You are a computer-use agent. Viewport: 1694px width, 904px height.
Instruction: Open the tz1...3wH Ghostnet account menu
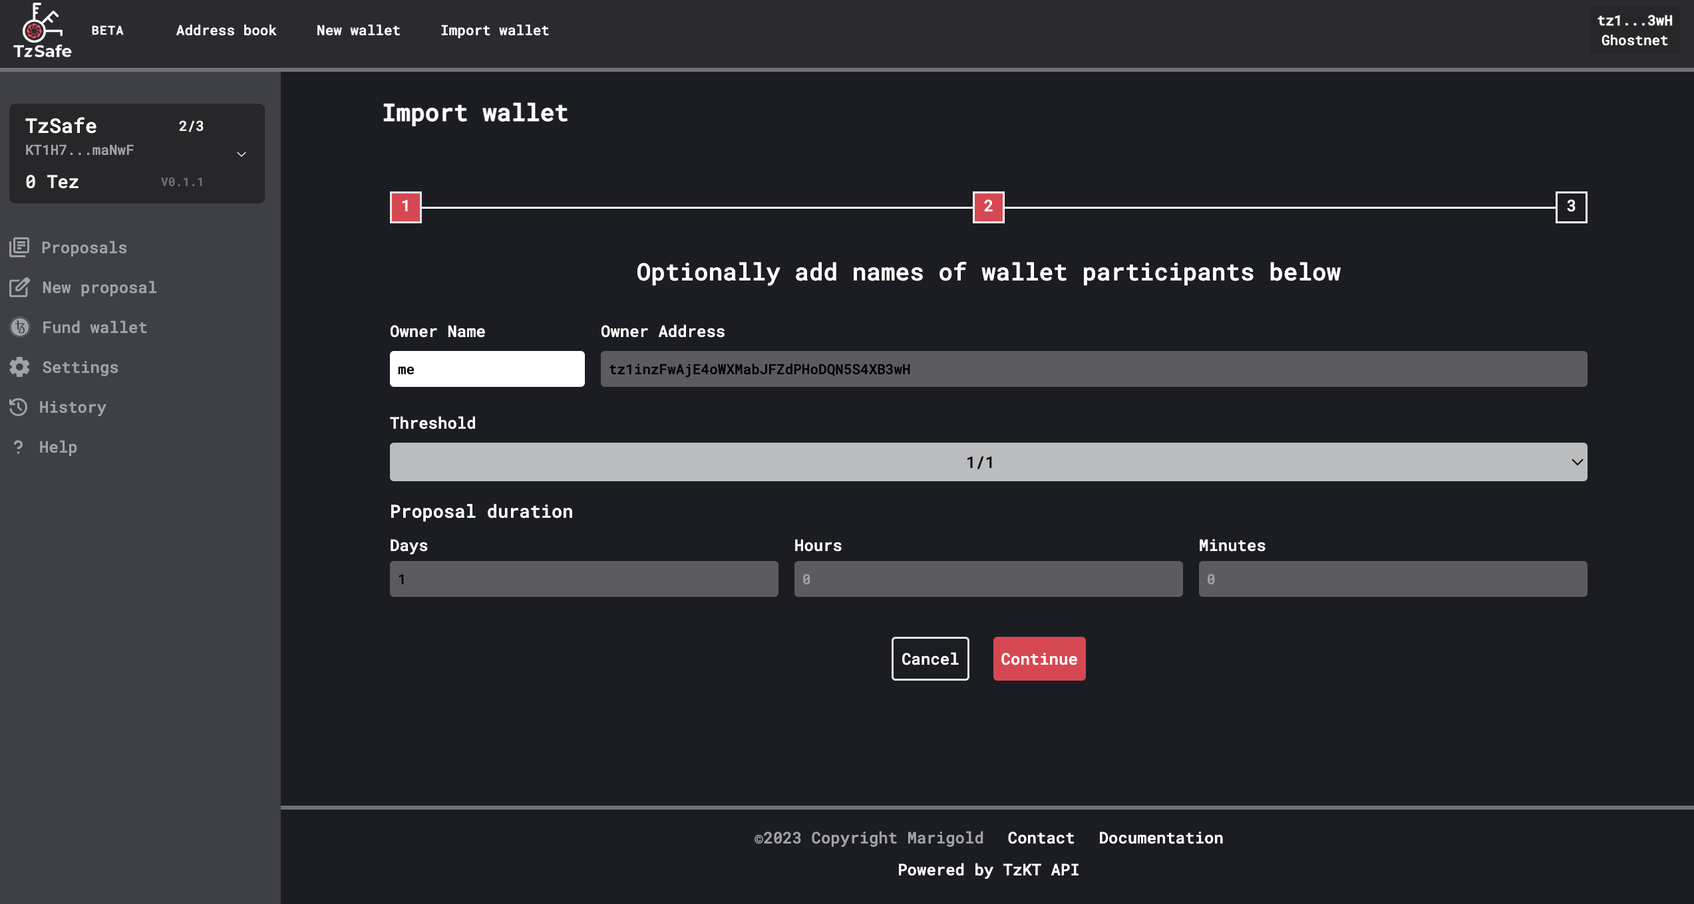click(x=1634, y=31)
